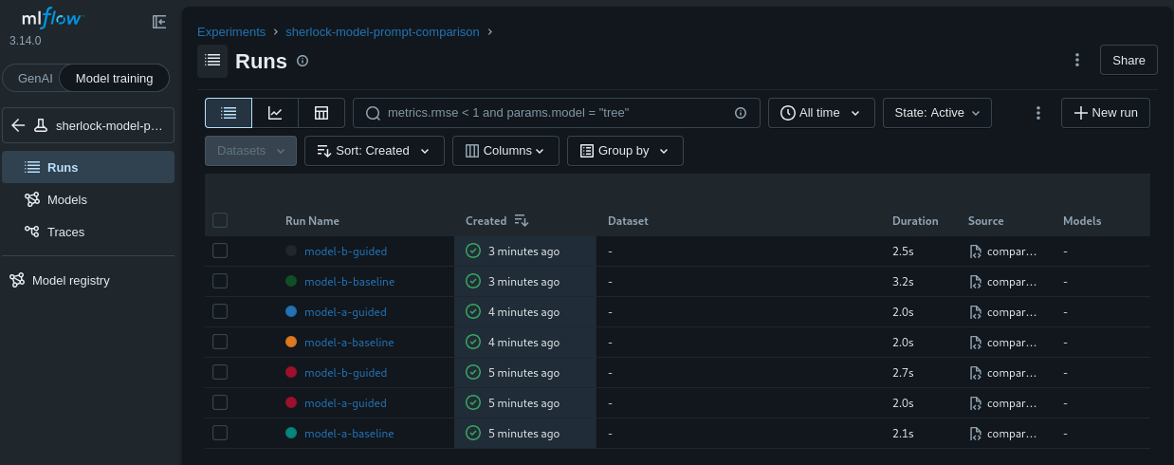Click the orange color dot of model-a-baseline
Screen dimensions: 1174x465
(291, 342)
